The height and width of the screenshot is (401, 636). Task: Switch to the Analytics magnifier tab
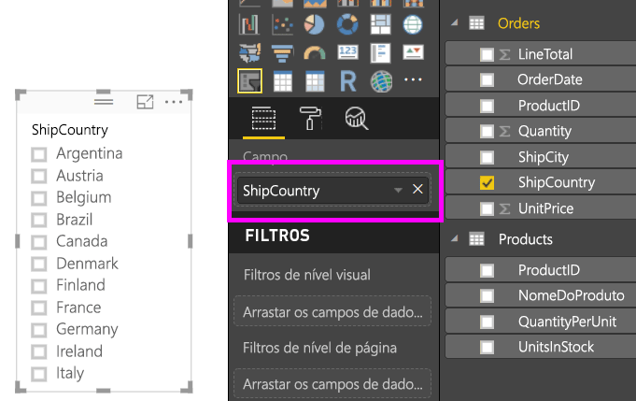point(357,119)
